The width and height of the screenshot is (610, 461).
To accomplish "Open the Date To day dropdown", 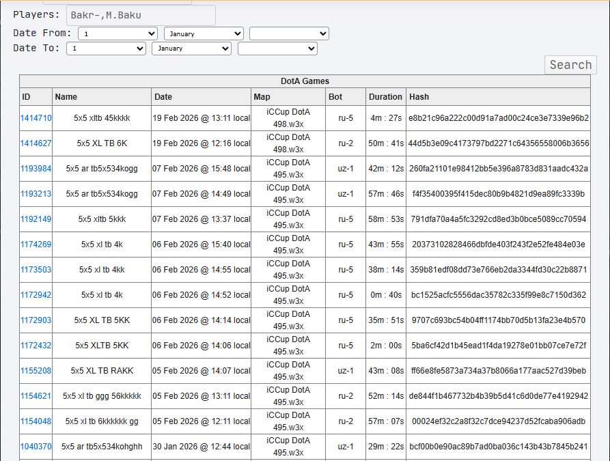I will 106,48.
